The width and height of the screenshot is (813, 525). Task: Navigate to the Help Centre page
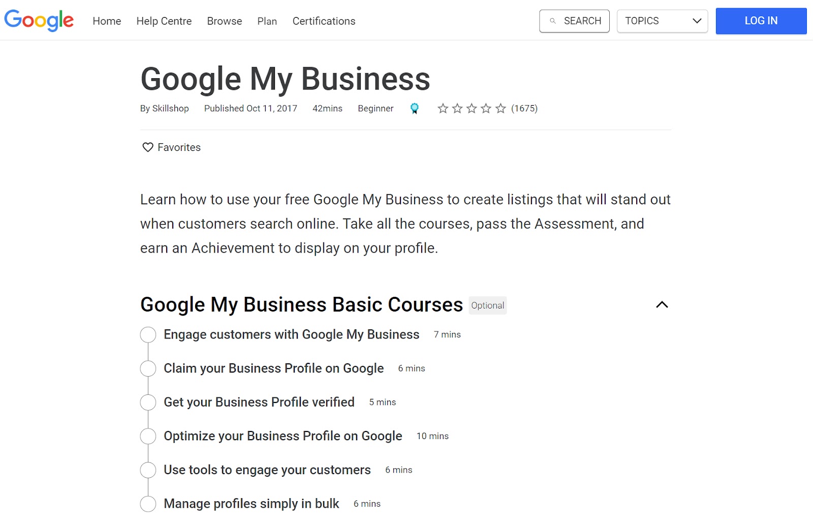coord(164,21)
